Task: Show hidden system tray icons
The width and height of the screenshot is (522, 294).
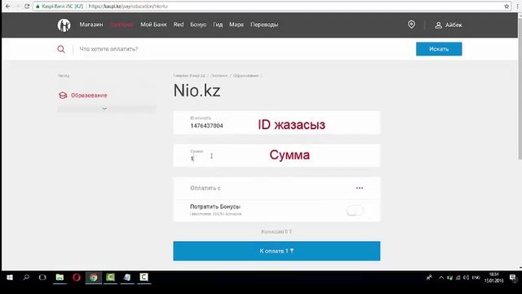Action: pos(441,278)
